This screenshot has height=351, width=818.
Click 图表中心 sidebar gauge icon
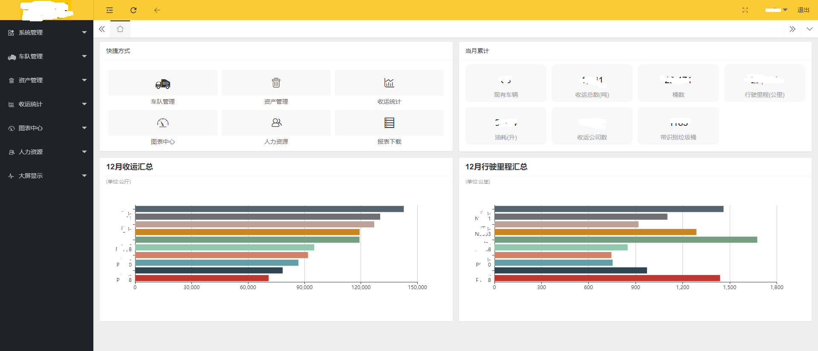click(12, 128)
